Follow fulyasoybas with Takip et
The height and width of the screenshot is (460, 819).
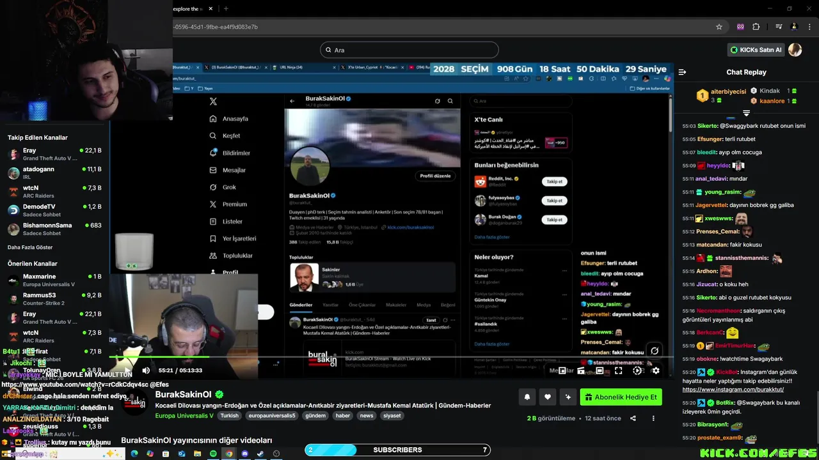pyautogui.click(x=554, y=201)
